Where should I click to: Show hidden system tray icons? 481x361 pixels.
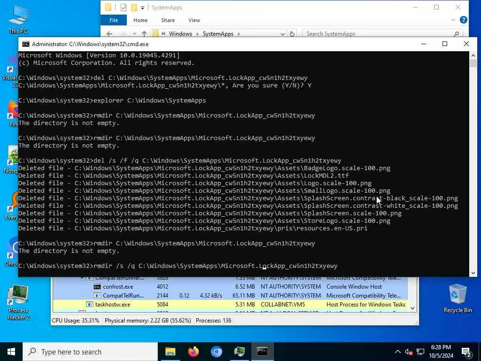(397, 352)
